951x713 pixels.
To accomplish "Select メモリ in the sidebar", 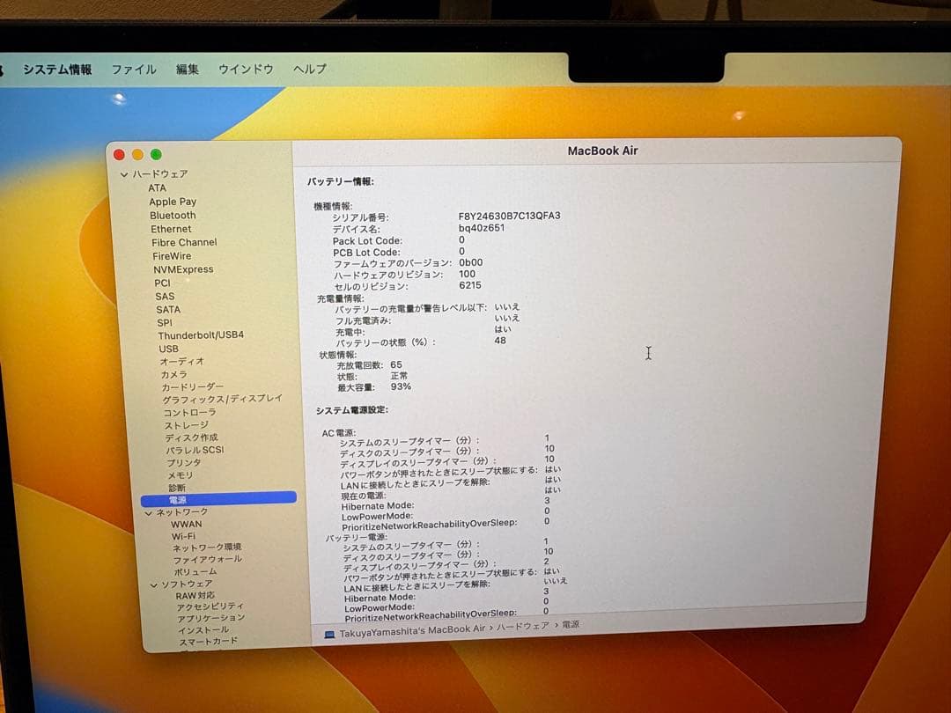I will pos(181,475).
